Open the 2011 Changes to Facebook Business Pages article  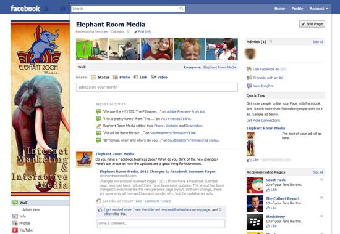(x=158, y=172)
